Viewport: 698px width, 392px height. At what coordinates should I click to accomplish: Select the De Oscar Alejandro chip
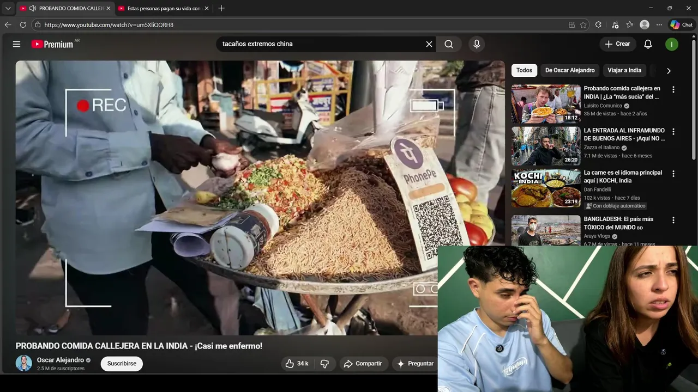[x=570, y=70]
